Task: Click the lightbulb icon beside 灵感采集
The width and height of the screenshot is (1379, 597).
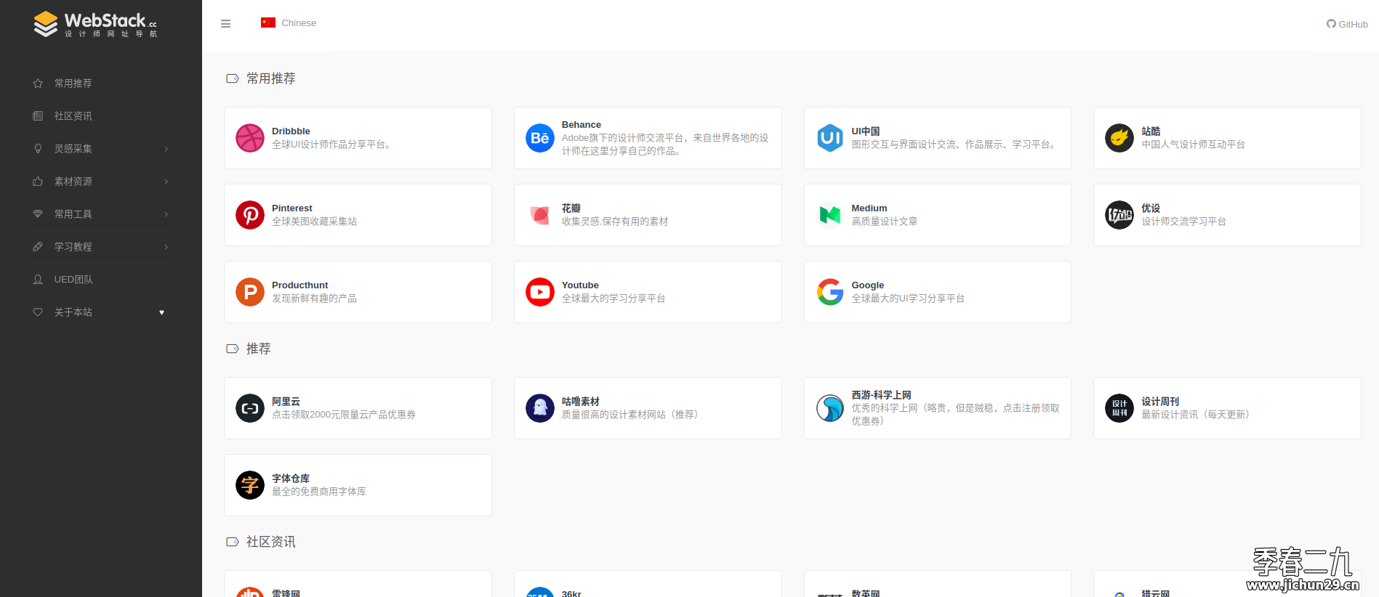Action: [x=38, y=149]
